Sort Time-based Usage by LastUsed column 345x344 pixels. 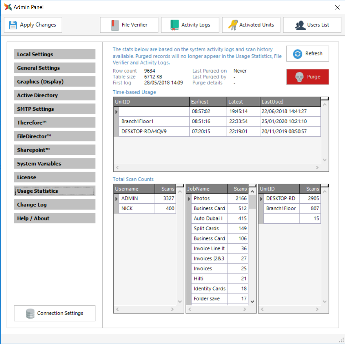click(x=290, y=102)
